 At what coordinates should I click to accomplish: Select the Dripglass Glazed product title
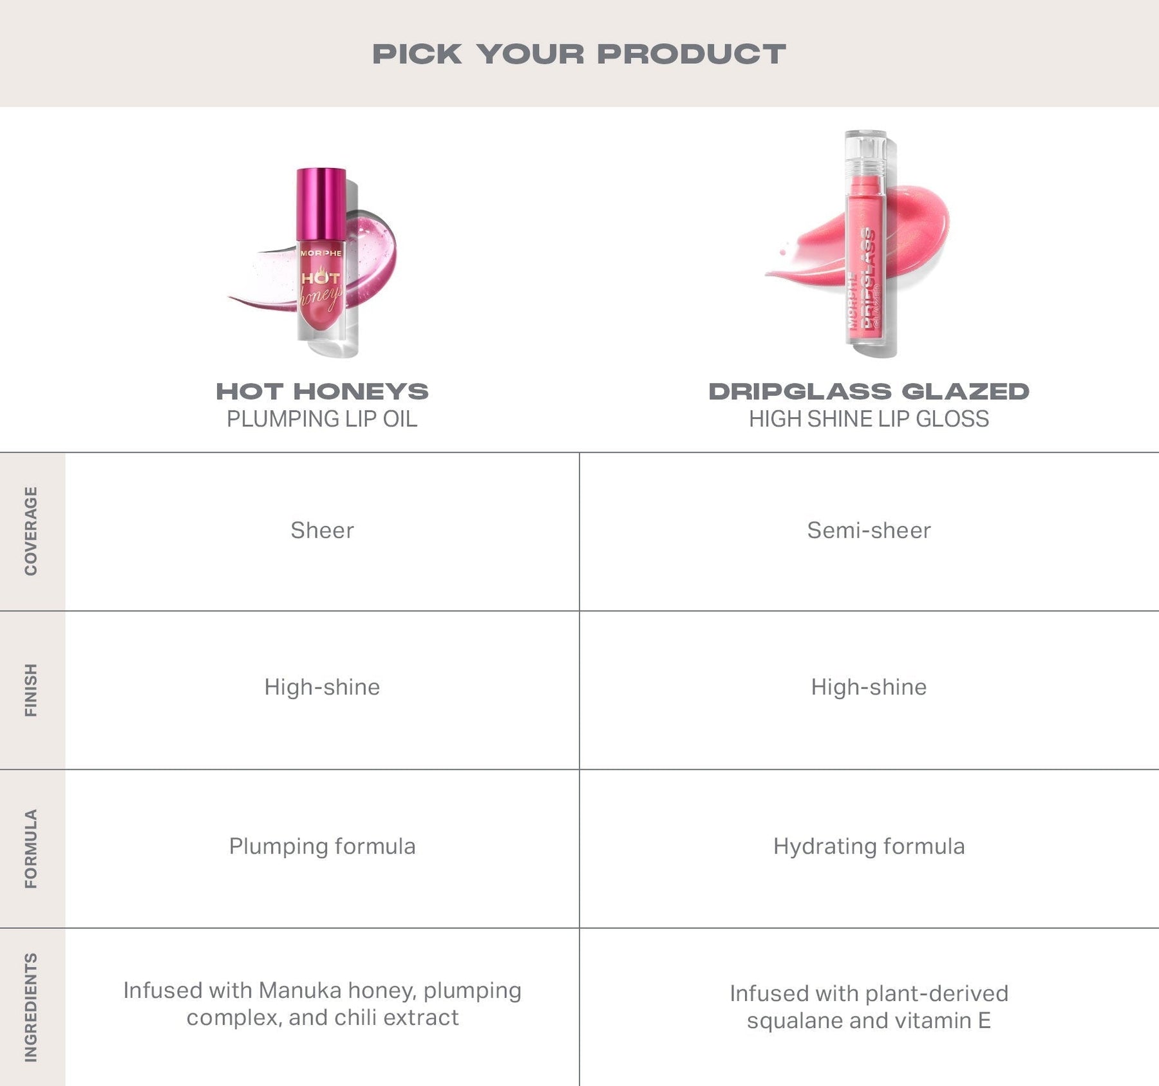tap(869, 391)
